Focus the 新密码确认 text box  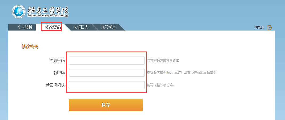click(107, 85)
